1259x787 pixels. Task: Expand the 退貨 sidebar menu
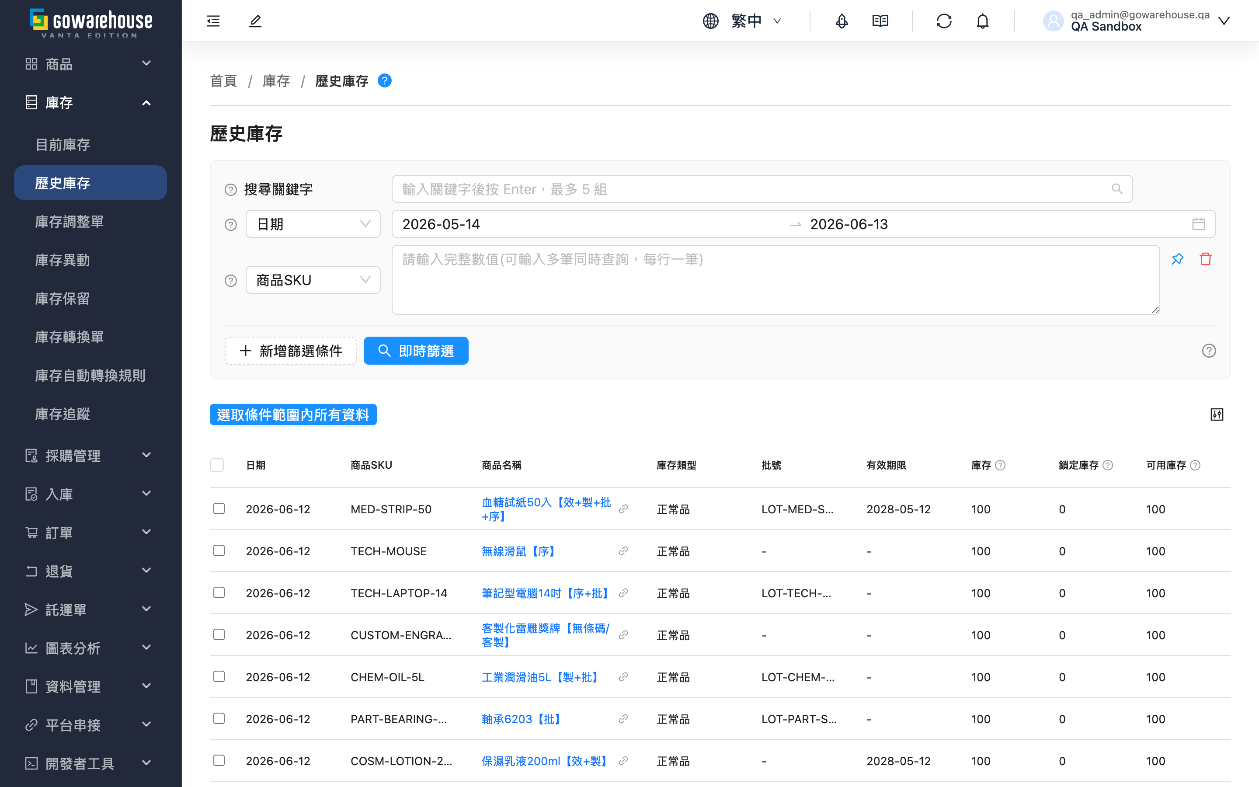click(90, 571)
